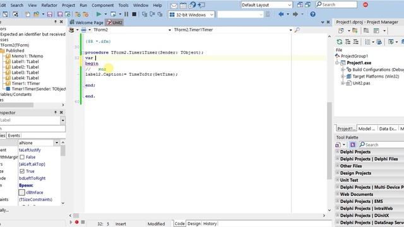404x227 pixels.
Task: Open Help with the blue question mark
Action: [x=313, y=15]
